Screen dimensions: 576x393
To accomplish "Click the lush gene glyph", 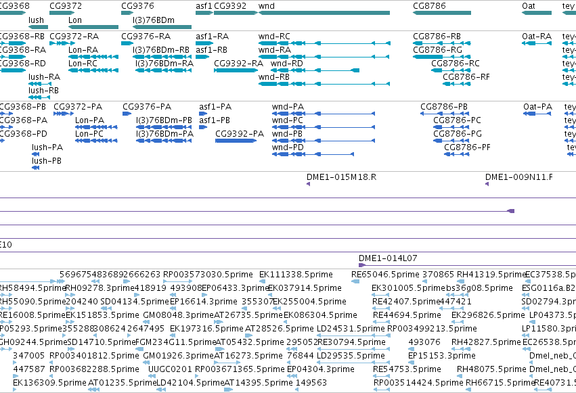I will tap(38, 27).
